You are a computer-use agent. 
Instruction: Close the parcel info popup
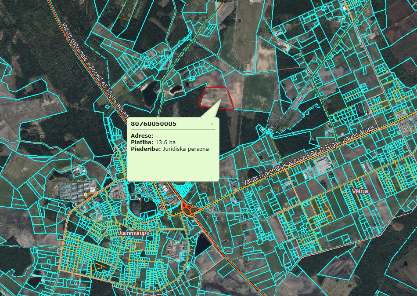pos(212,124)
